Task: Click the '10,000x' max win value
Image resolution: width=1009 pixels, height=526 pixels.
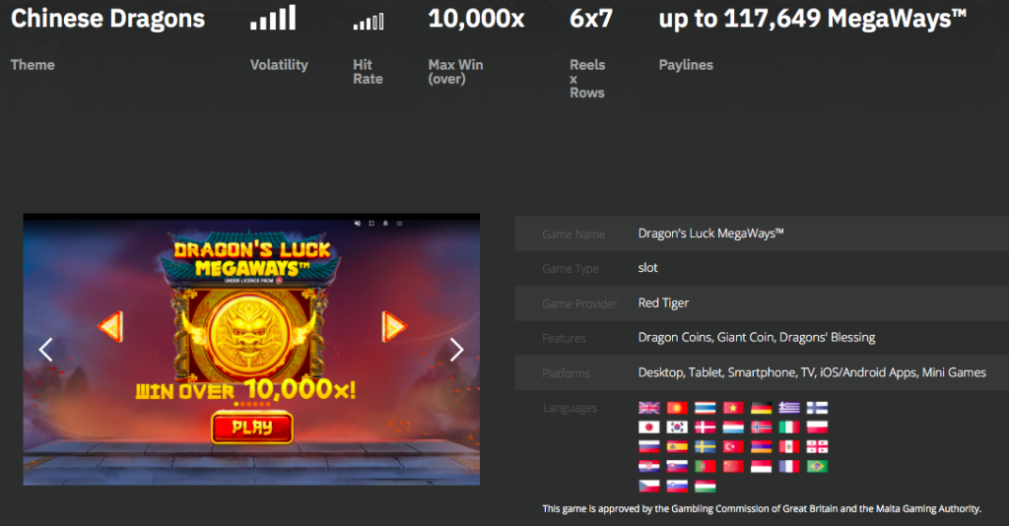Action: [476, 19]
